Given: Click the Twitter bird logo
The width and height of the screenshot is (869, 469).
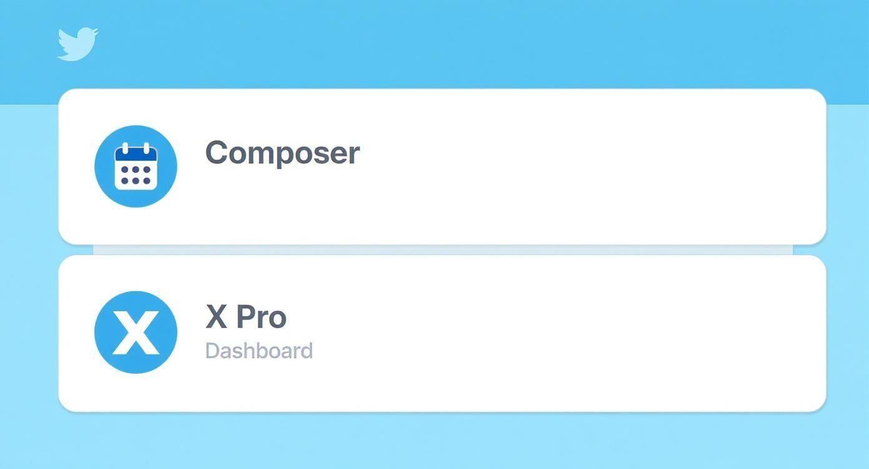Looking at the screenshot, I should [x=77, y=44].
